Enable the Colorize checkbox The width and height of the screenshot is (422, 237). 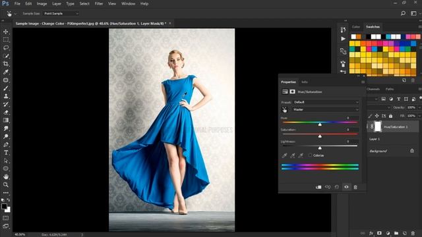(310, 155)
